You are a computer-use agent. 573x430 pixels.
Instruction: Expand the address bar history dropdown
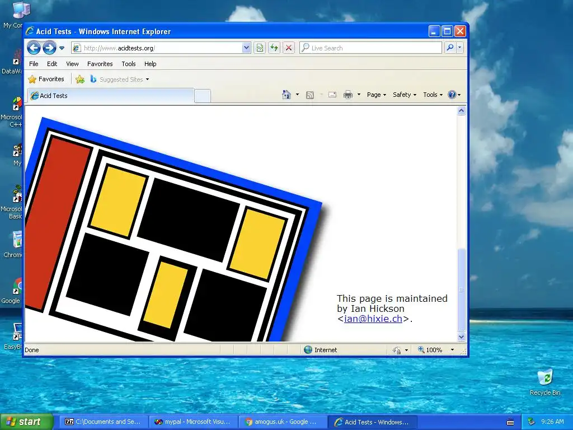[246, 48]
